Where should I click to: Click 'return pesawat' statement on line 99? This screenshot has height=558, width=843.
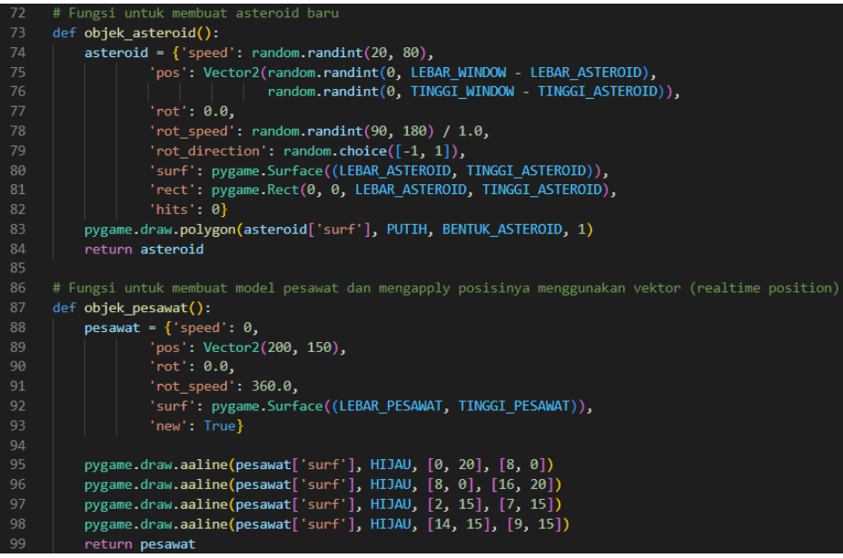140,544
